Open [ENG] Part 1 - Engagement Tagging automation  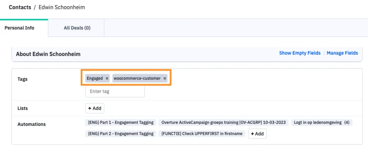click(121, 122)
